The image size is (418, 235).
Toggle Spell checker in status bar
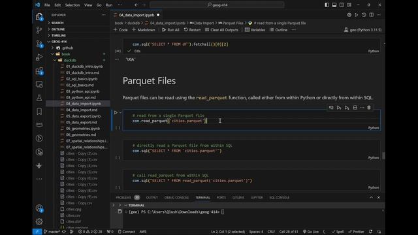[338, 232]
